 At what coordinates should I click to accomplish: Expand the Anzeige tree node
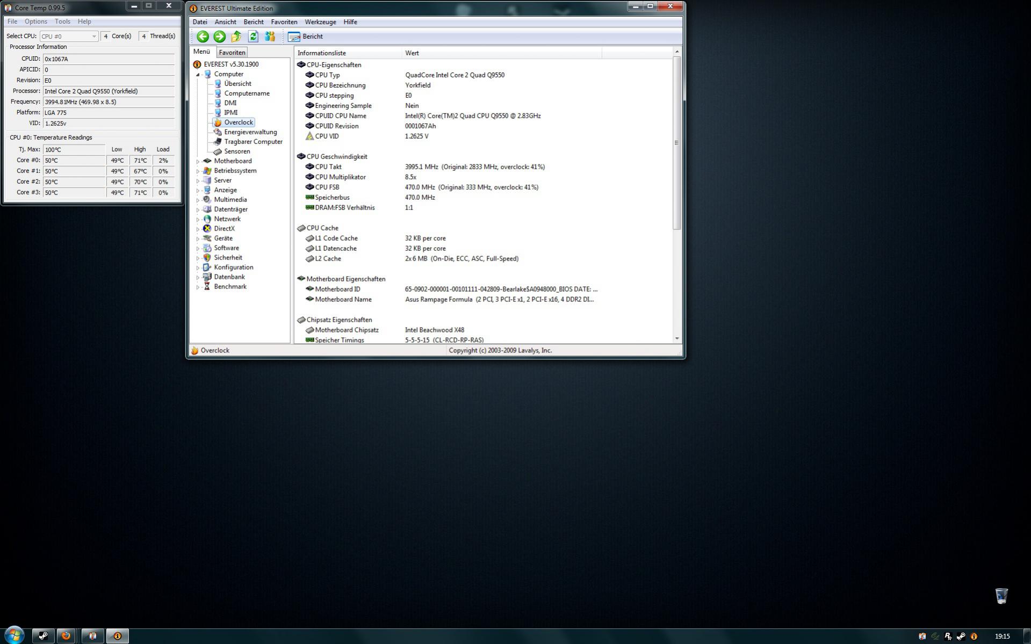pos(198,191)
